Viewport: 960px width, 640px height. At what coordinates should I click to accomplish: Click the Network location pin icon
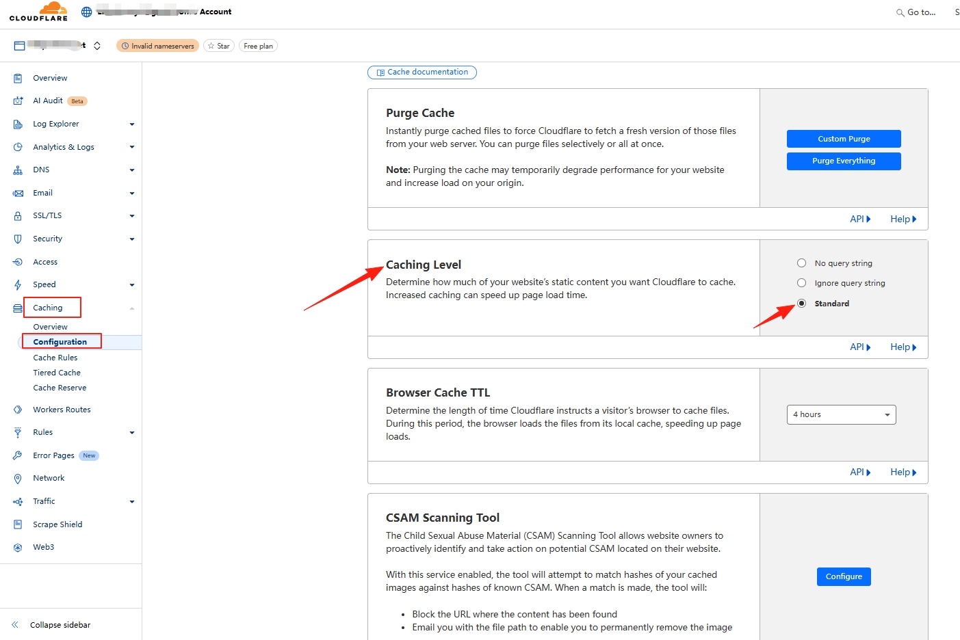click(x=18, y=479)
